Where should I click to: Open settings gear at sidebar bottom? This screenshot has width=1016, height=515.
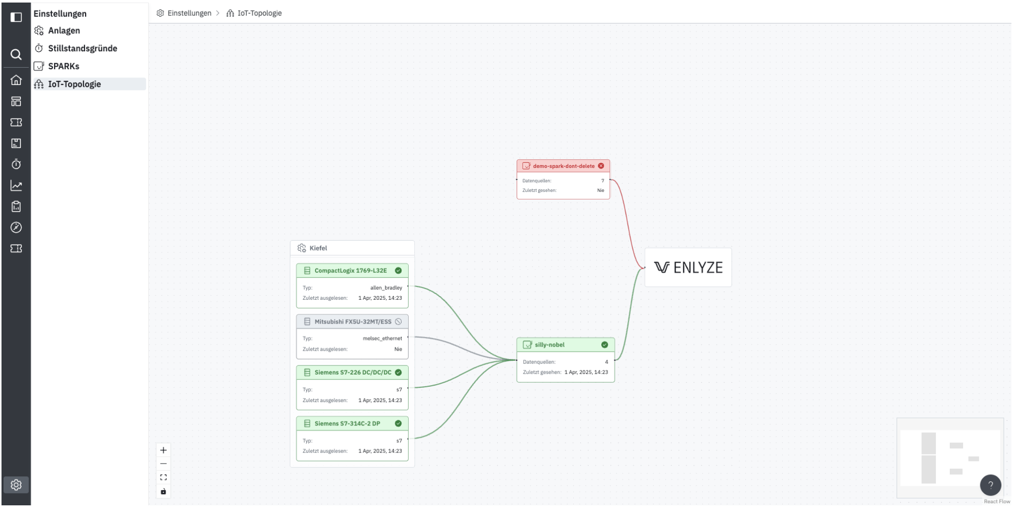pyautogui.click(x=16, y=485)
